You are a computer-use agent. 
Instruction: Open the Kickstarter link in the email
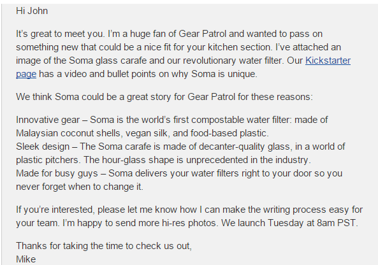(x=328, y=61)
